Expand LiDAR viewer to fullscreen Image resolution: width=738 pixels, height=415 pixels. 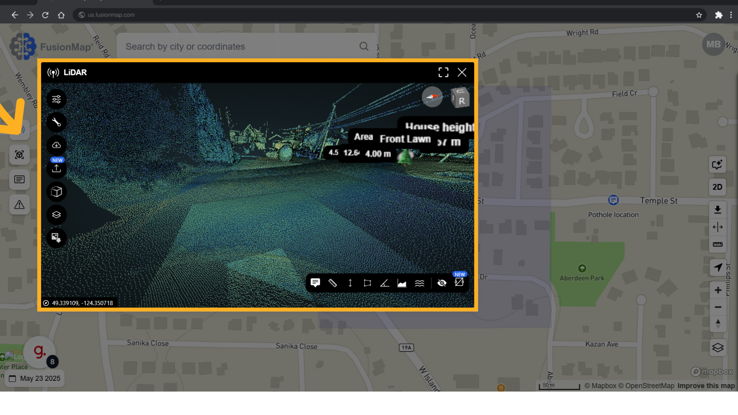click(444, 72)
